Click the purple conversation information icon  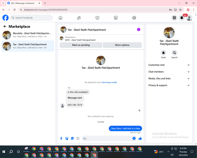pyautogui.click(x=139, y=30)
